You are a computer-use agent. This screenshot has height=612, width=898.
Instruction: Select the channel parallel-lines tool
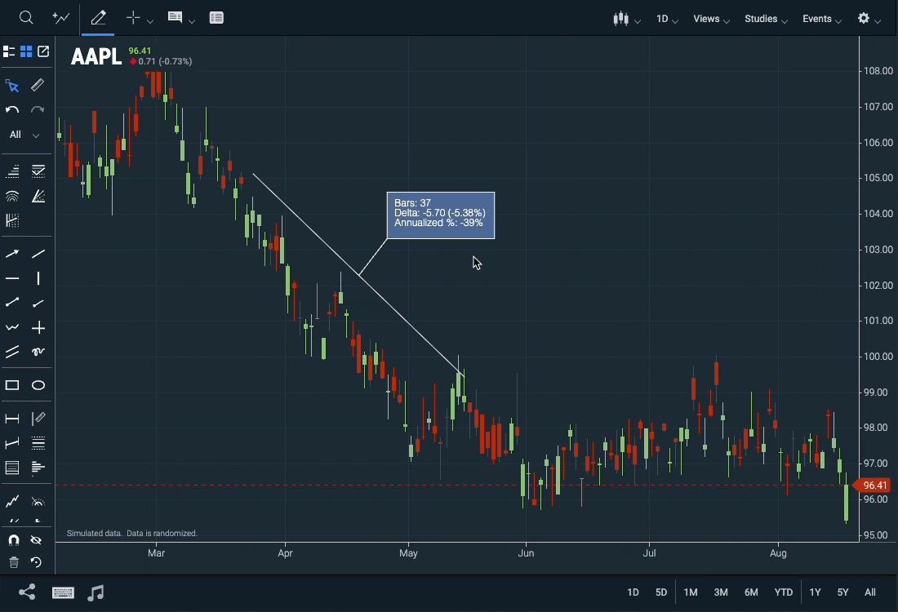coord(12,352)
